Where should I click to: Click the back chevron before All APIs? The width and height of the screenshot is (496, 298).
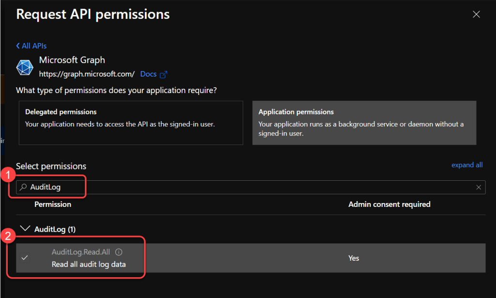click(x=18, y=46)
